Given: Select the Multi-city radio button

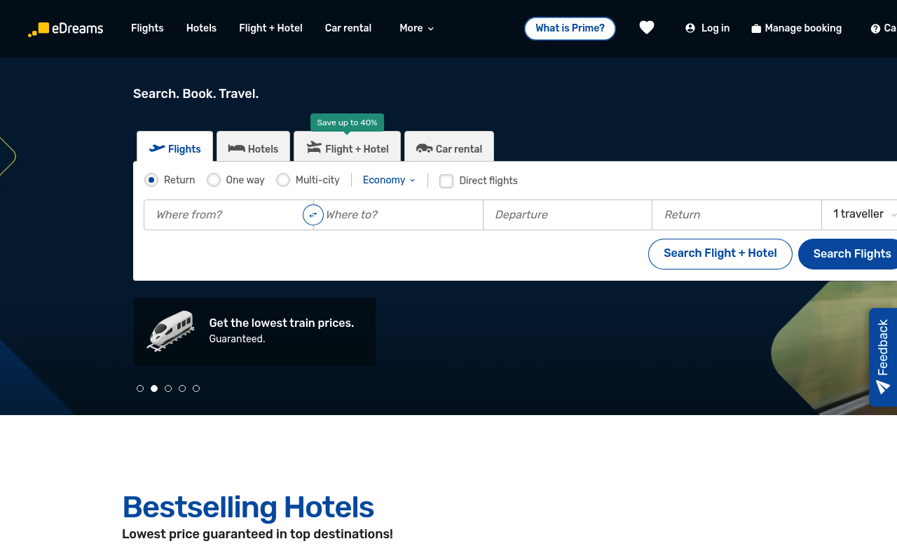Looking at the screenshot, I should click(283, 180).
